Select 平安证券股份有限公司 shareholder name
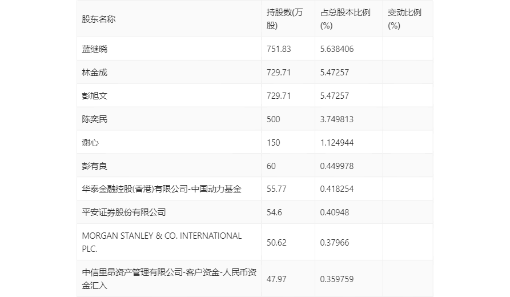 tap(124, 212)
